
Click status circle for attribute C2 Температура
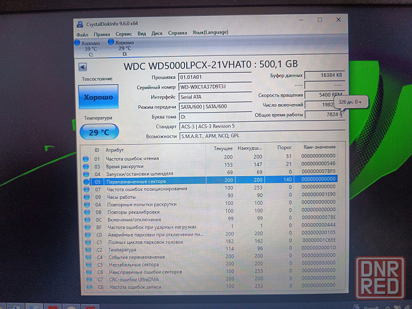(87, 250)
